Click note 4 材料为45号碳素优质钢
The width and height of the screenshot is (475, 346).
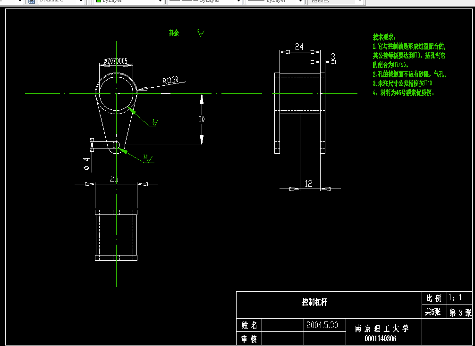click(404, 93)
